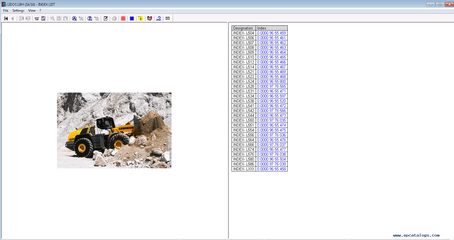This screenshot has height=240, width=454.
Task: Open index link 0 0000 96 55 475
Action: tap(271, 130)
